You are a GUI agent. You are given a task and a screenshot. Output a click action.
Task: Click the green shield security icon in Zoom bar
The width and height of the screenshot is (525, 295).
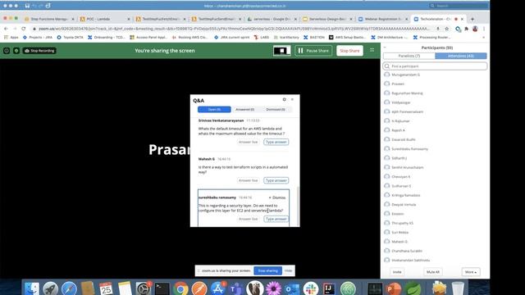16,51
